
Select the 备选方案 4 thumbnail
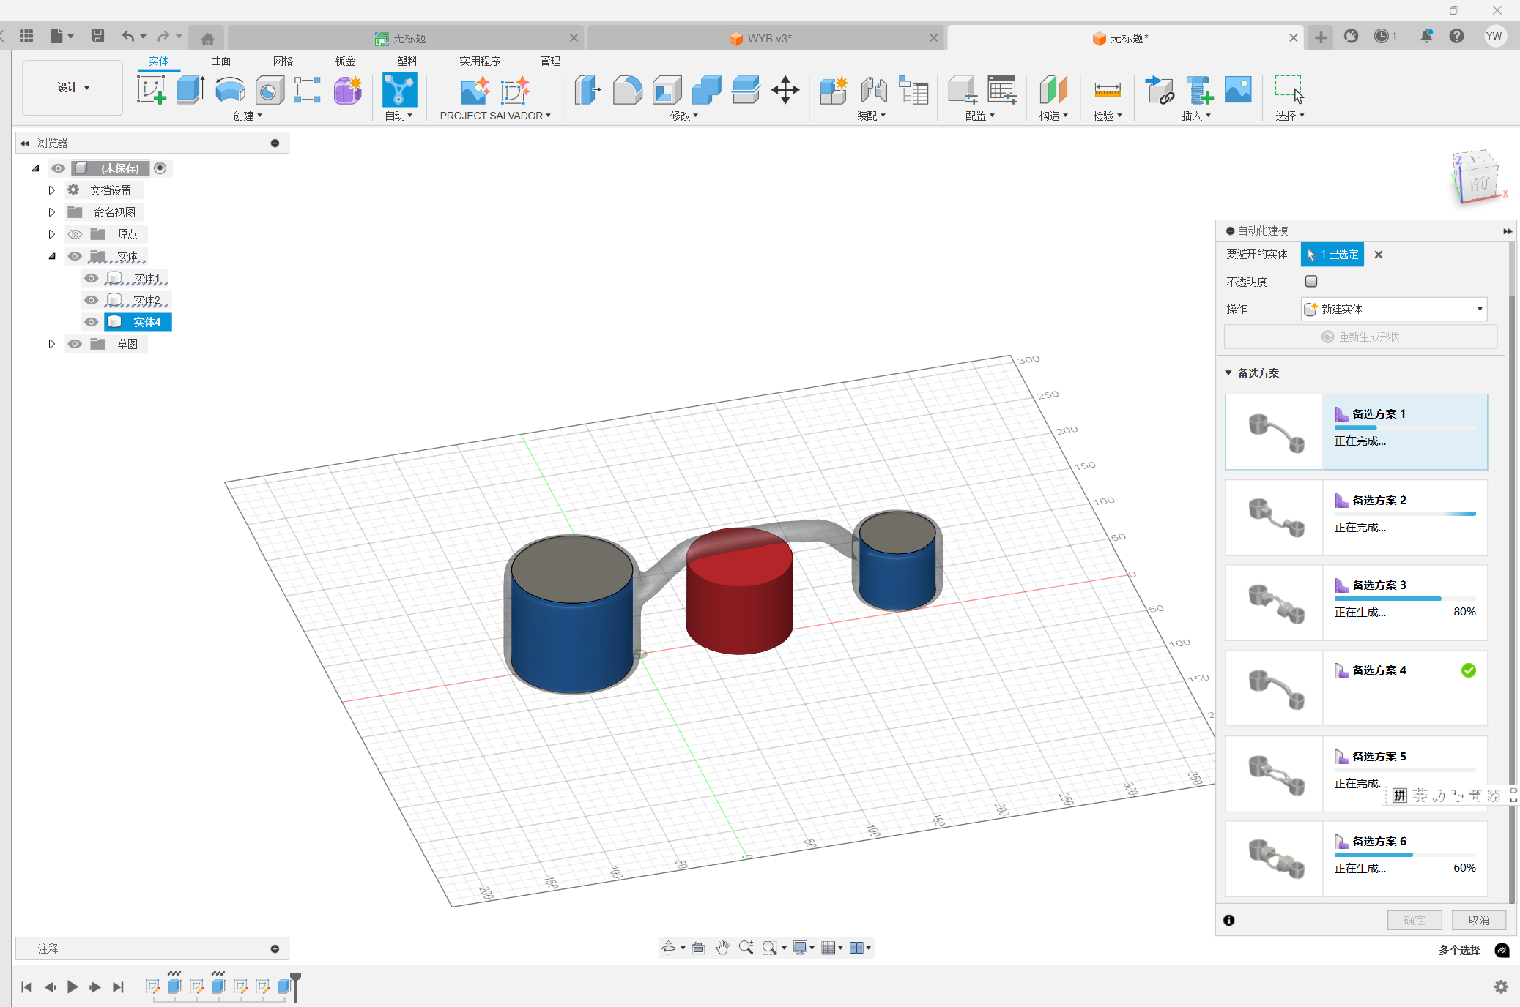(1275, 688)
